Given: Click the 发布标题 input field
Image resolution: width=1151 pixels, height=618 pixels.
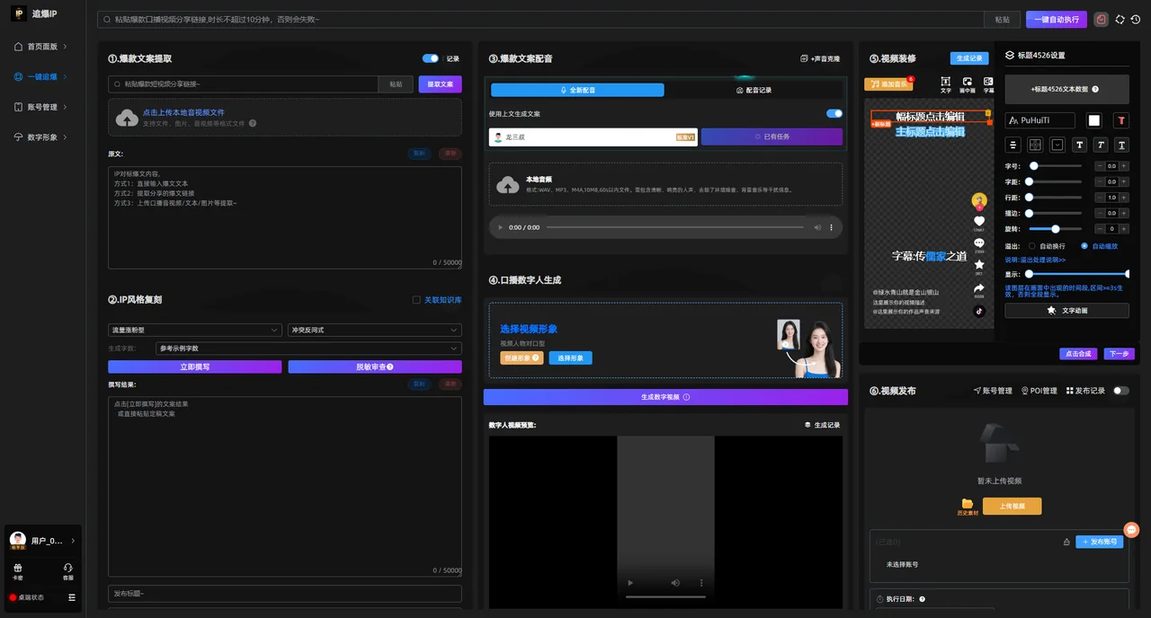Looking at the screenshot, I should (x=285, y=594).
